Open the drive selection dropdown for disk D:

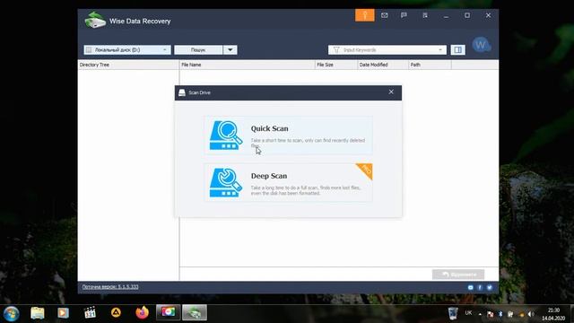(x=127, y=50)
